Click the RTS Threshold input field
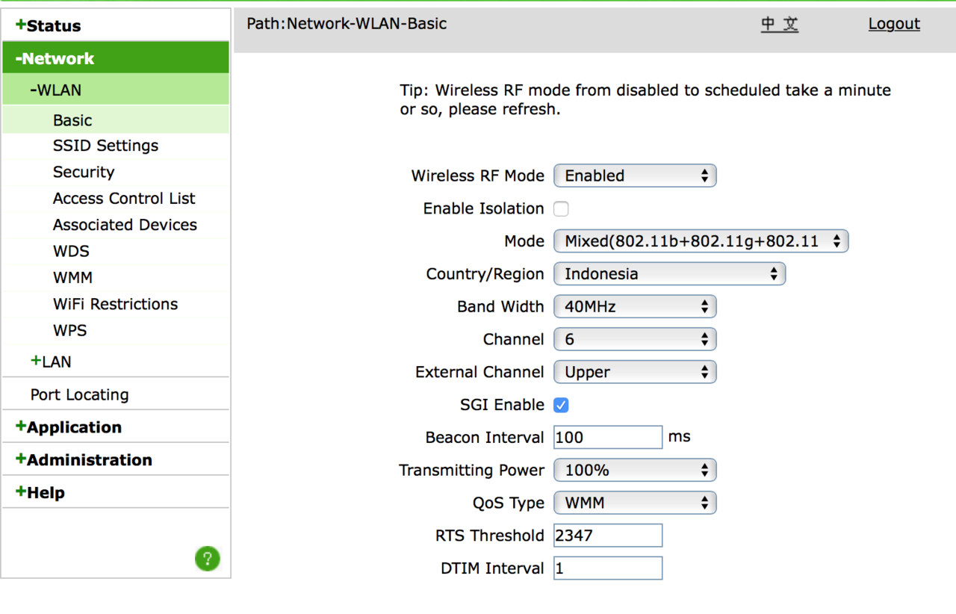Screen dimensions: 956x614 608,536
